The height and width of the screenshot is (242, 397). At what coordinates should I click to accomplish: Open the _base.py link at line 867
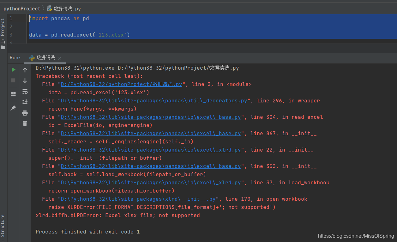point(151,133)
